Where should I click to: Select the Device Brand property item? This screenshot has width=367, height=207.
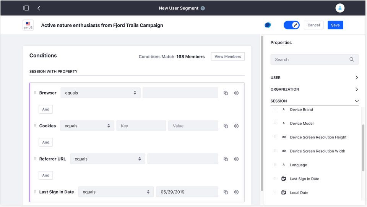pos(301,110)
